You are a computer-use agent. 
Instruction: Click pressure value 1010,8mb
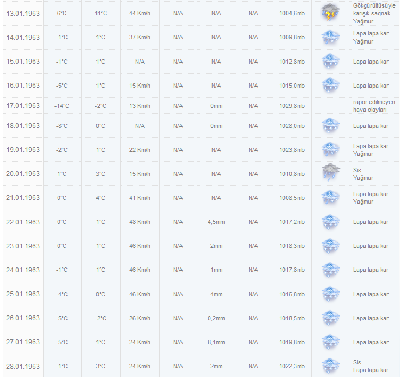pos(292,174)
